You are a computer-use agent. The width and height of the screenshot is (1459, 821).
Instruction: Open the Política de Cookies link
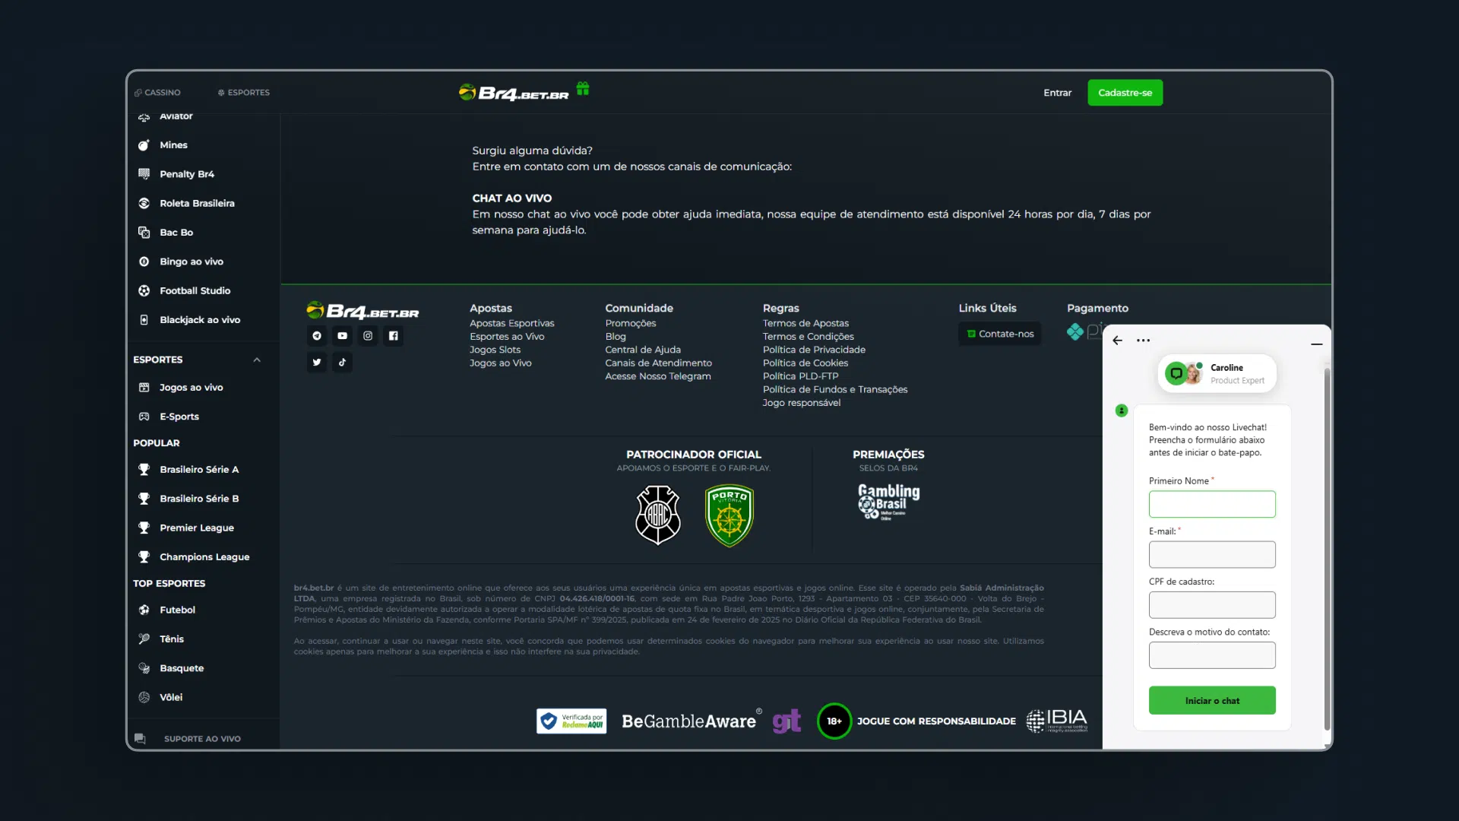805,363
